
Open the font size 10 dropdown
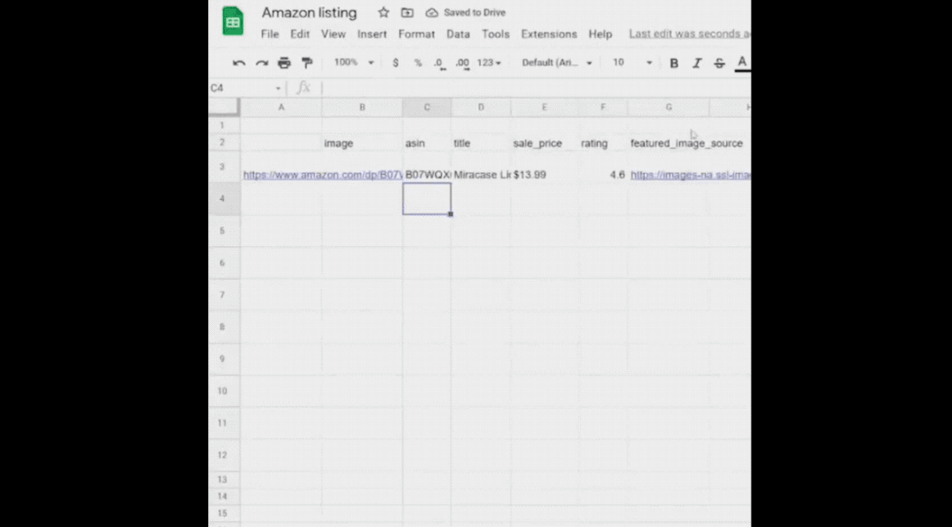click(632, 63)
